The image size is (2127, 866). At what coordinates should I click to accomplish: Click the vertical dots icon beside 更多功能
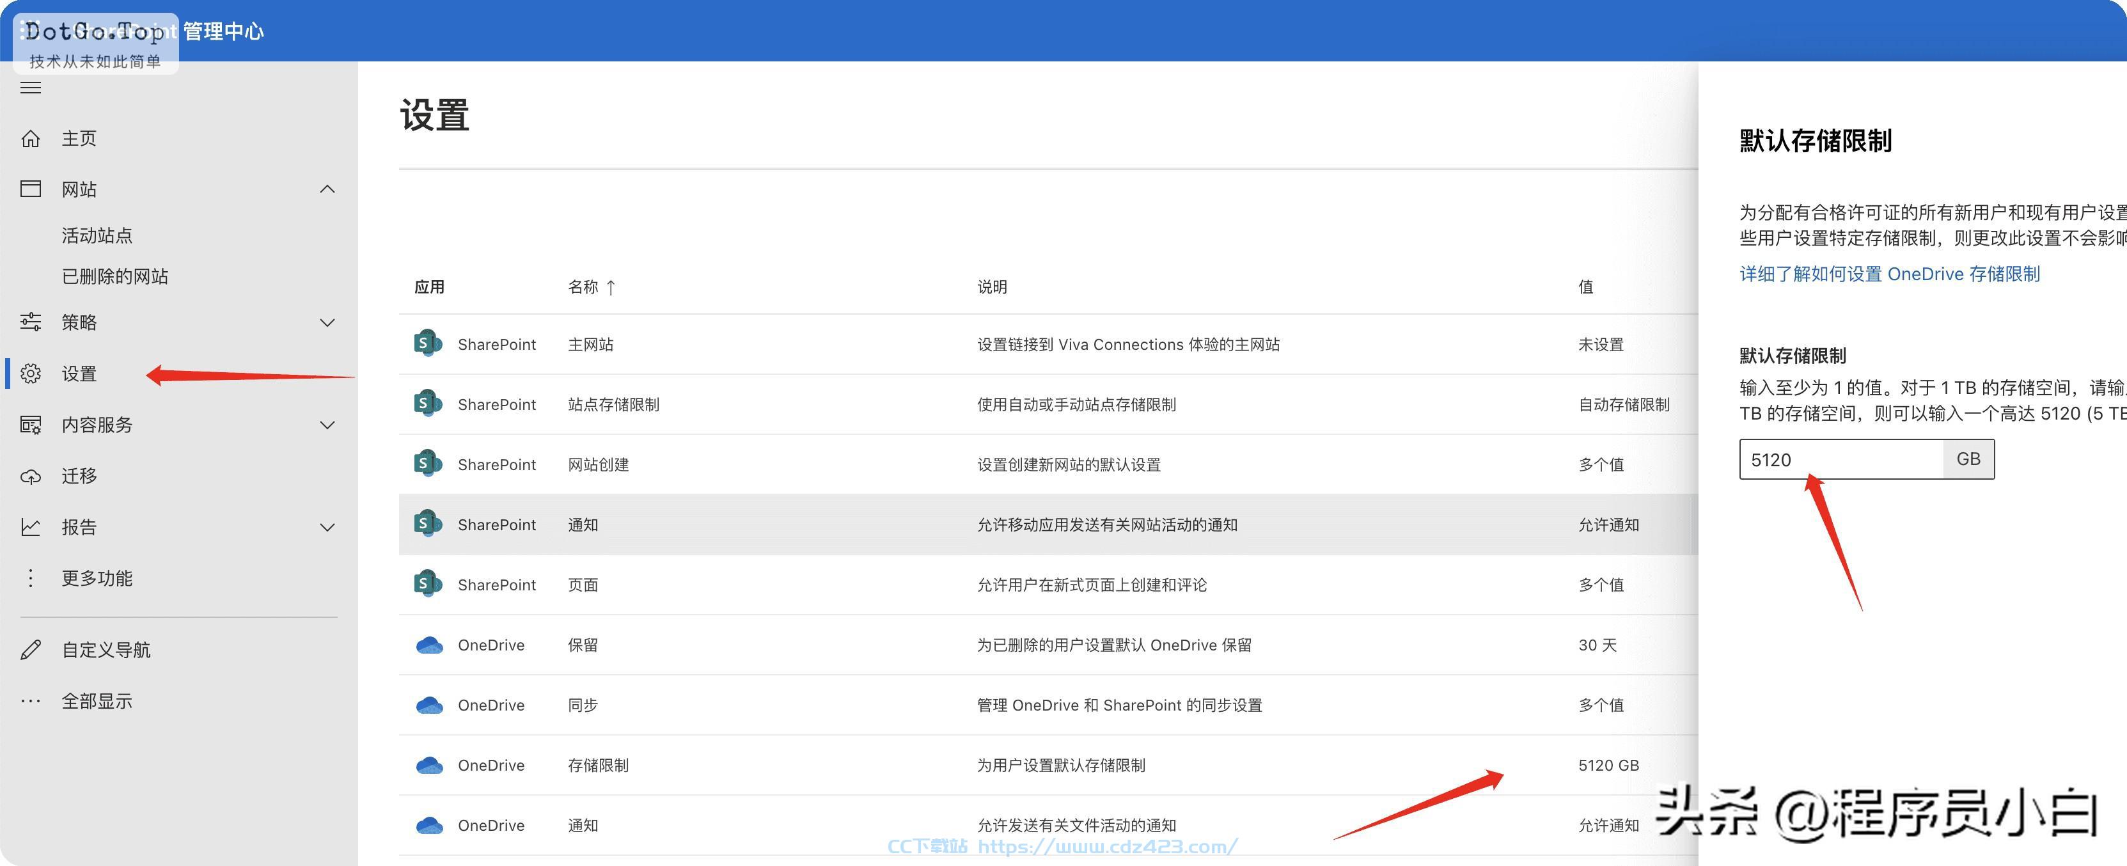point(31,578)
